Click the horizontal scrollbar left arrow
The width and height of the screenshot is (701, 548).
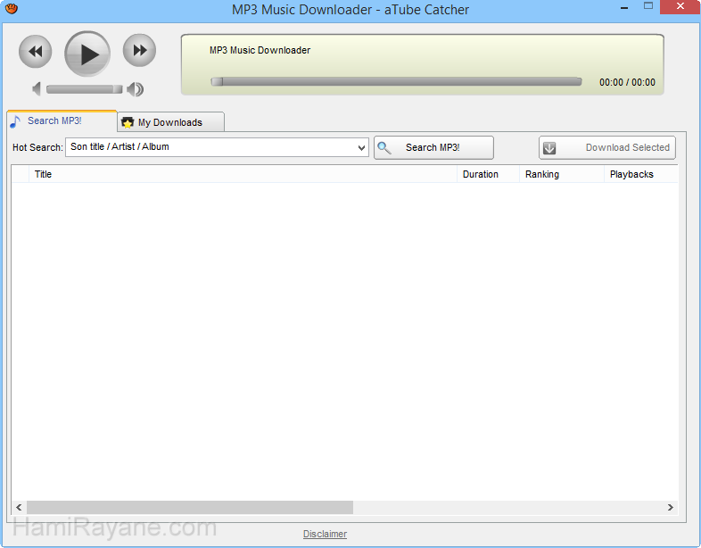coord(19,507)
